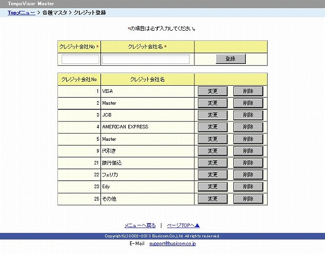Click 削除 for the その他 row
This screenshot has height=255, width=325.
pyautogui.click(x=248, y=199)
